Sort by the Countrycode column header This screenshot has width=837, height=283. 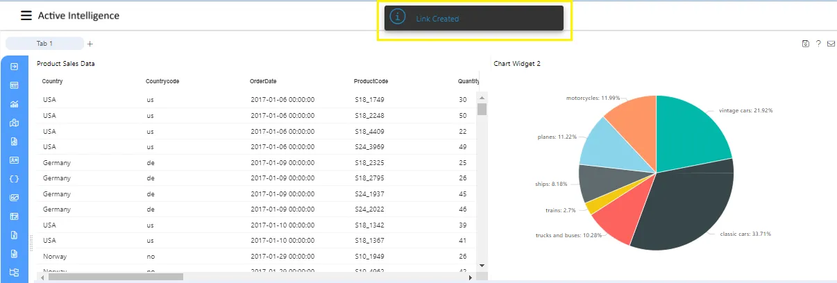pos(162,81)
